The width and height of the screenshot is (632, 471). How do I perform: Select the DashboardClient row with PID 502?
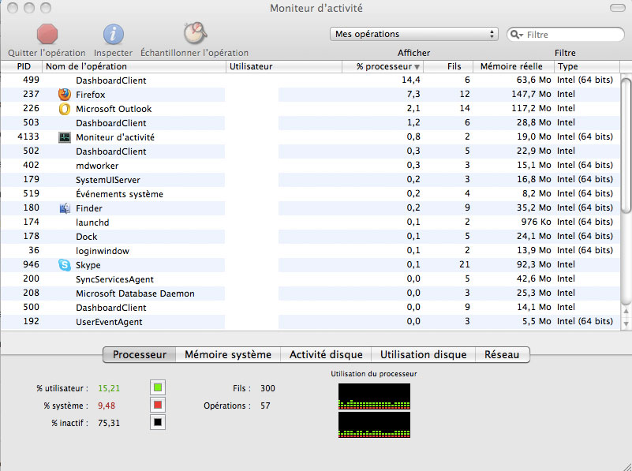(310, 151)
